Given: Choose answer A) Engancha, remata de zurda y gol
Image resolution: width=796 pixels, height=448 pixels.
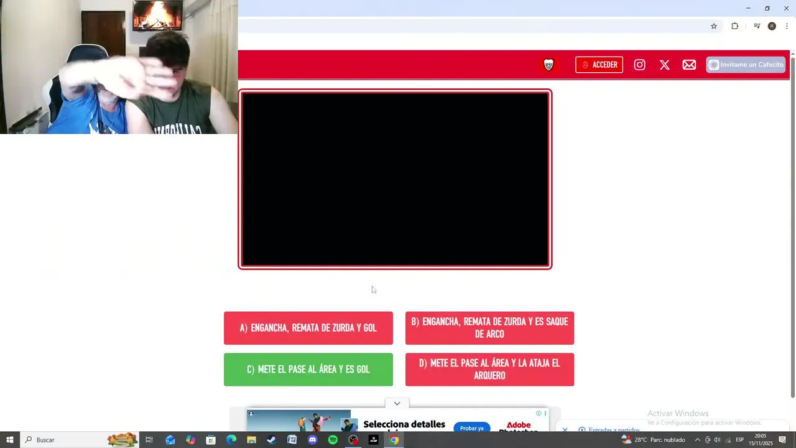Looking at the screenshot, I should (x=308, y=328).
